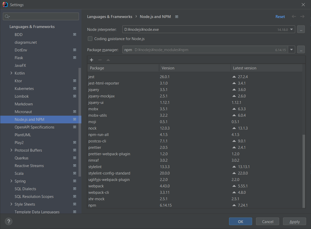The image size is (311, 229).
Task: Browse for package manager with the ... button
Action: pyautogui.click(x=301, y=50)
